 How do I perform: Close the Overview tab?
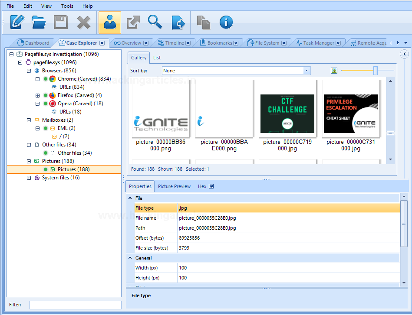tap(146, 43)
